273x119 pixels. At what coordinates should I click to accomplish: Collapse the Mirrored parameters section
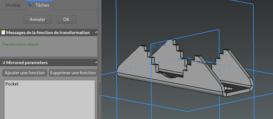click(96, 63)
